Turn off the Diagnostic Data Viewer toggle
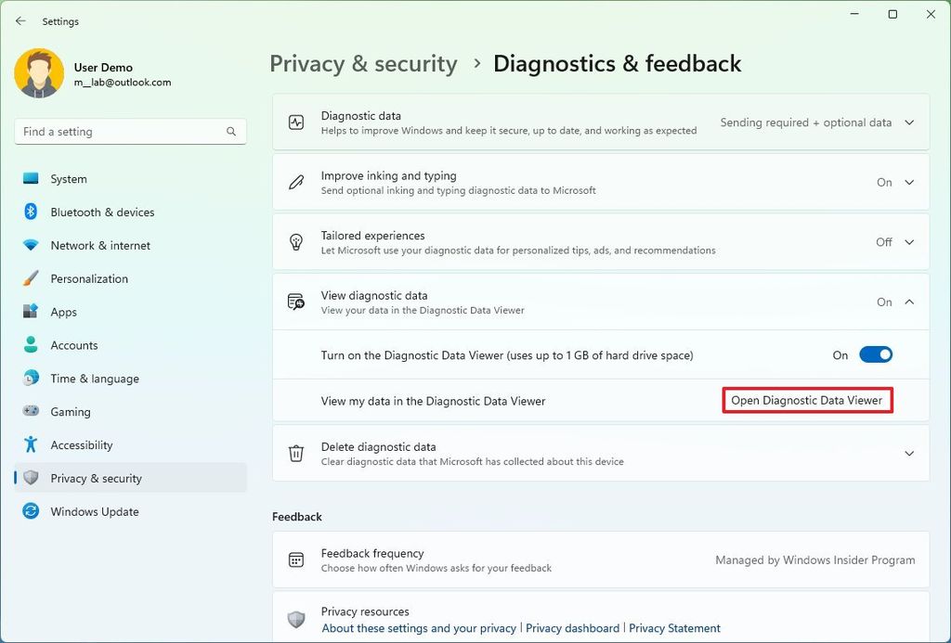The height and width of the screenshot is (643, 951). coord(874,354)
